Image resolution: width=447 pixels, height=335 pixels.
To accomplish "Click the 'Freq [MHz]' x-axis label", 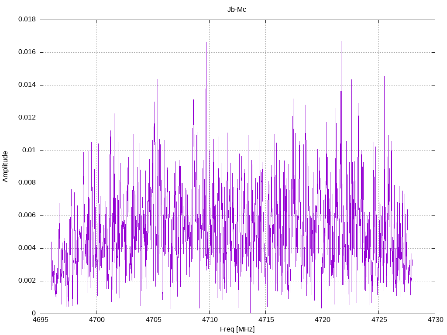I will 237,329.
